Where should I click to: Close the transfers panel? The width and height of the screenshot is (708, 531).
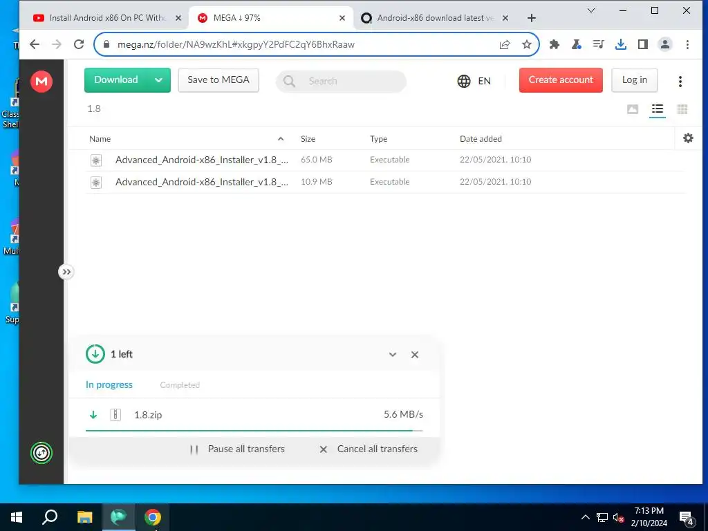415,355
